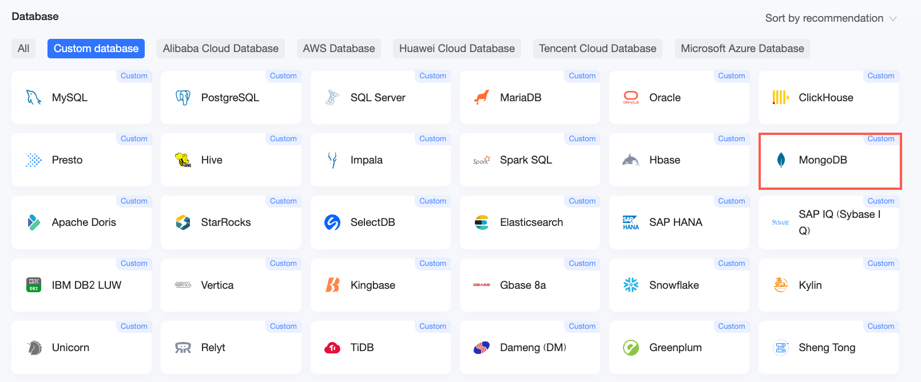
Task: Click the Elasticsearch logo icon
Action: point(482,222)
